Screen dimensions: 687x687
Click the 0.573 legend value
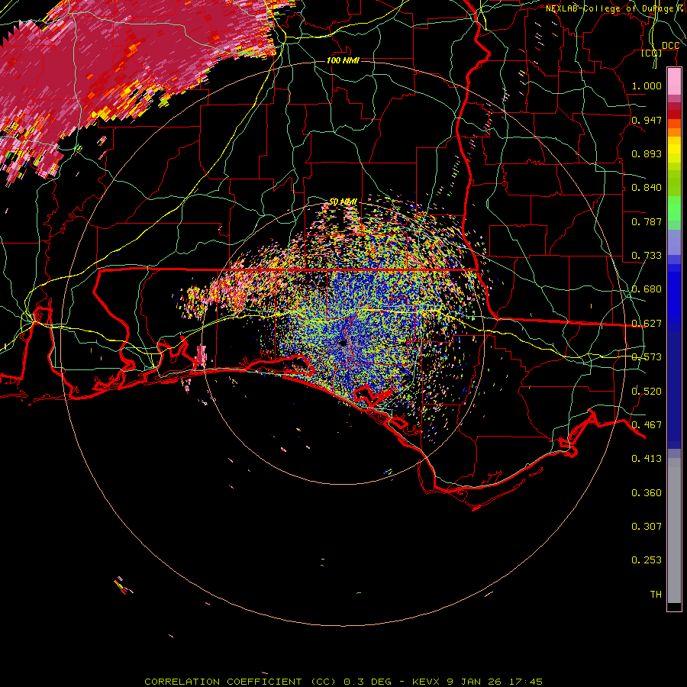tap(647, 357)
